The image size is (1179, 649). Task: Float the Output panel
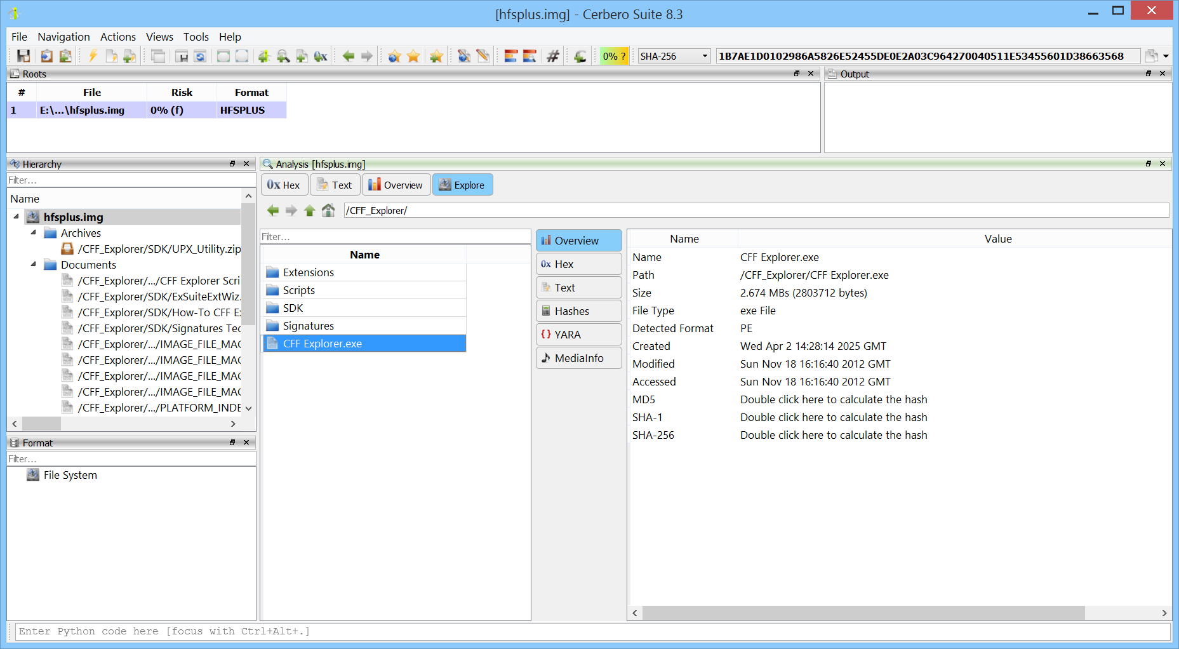[1149, 74]
